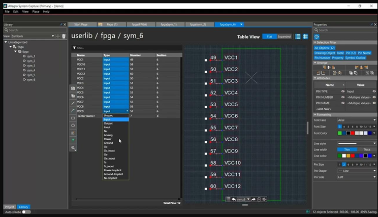
Task: Collapse the Formatting section
Action: click(315, 115)
